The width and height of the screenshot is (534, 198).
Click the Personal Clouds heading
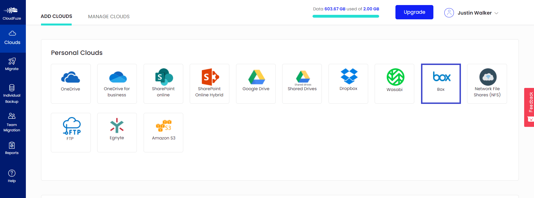(77, 53)
